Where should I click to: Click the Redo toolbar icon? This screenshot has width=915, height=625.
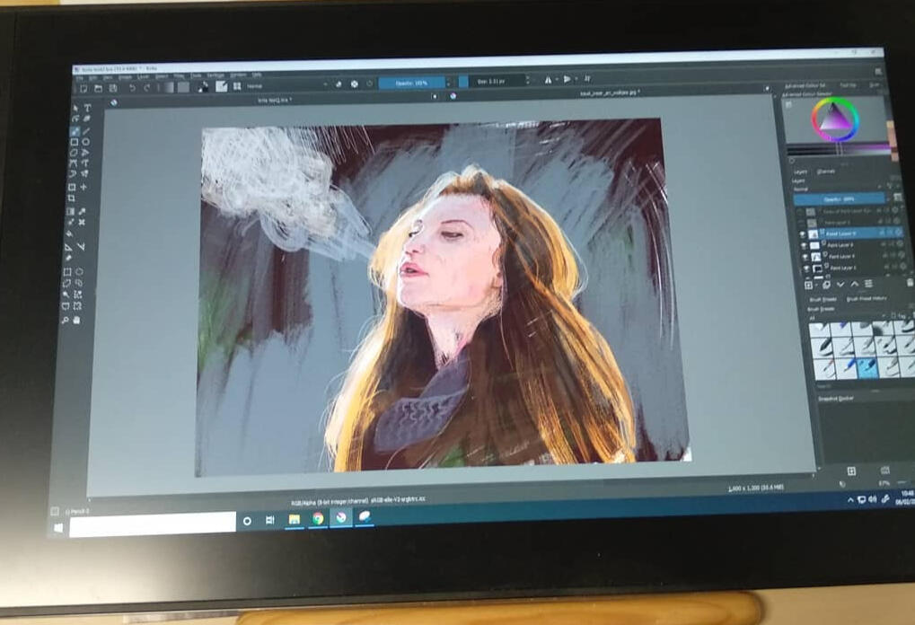coord(147,88)
